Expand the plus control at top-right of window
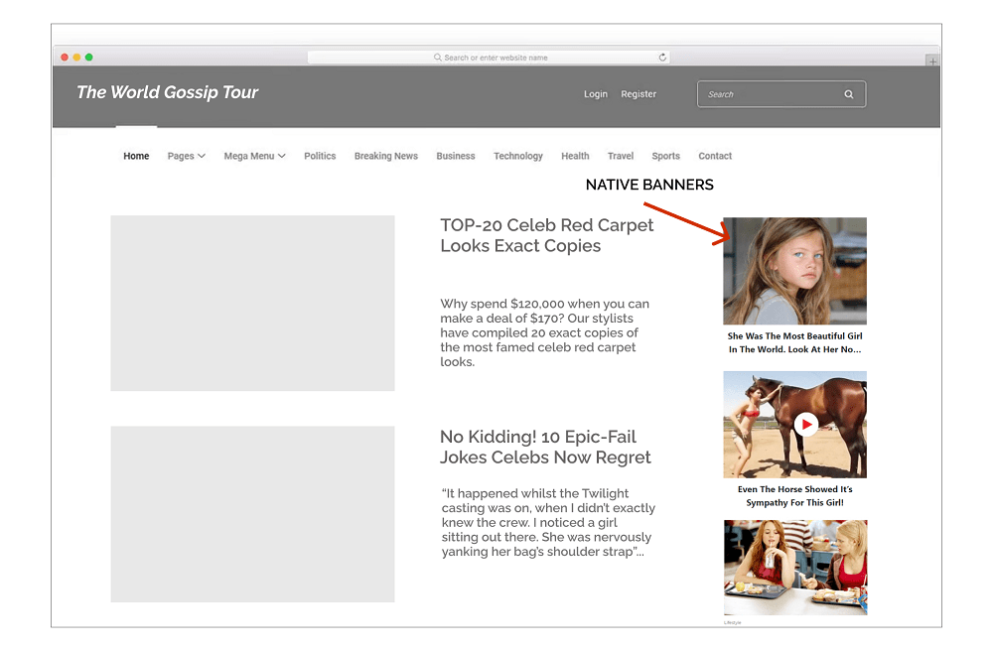Image resolution: width=993 pixels, height=651 pixels. (x=932, y=61)
